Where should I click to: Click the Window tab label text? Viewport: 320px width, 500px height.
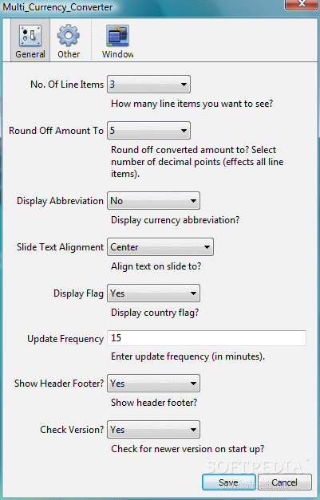(x=118, y=54)
